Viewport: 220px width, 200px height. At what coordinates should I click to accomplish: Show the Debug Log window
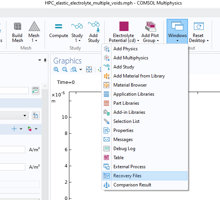pyautogui.click(x=145, y=149)
